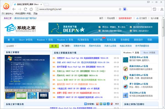
Task: Open the Windows 8 系统 nav item
Action: coord(65,40)
